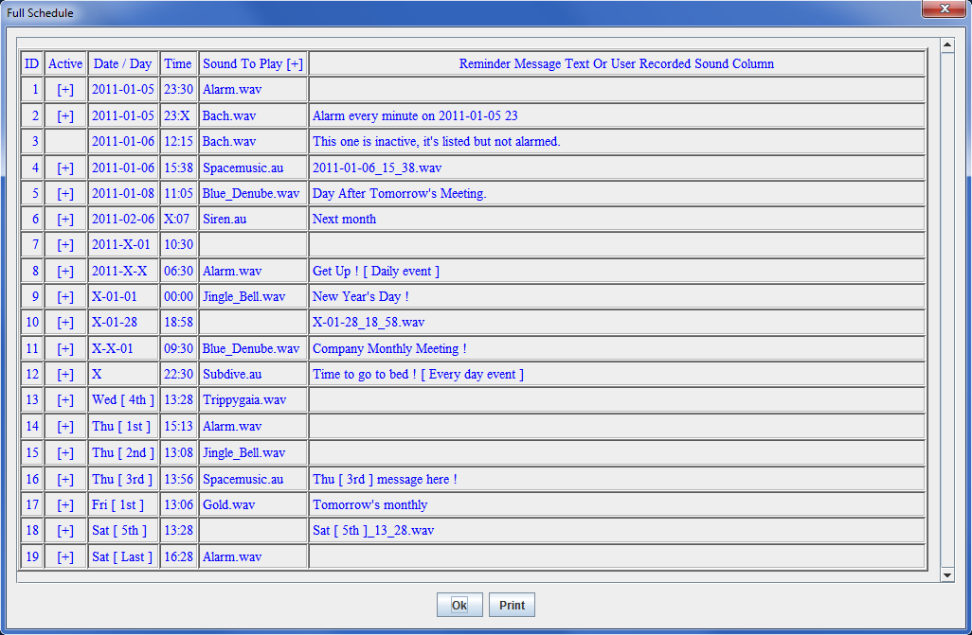Select the Trippygaia.wav sound entry
Viewport: 972px width, 635px height.
click(x=244, y=400)
